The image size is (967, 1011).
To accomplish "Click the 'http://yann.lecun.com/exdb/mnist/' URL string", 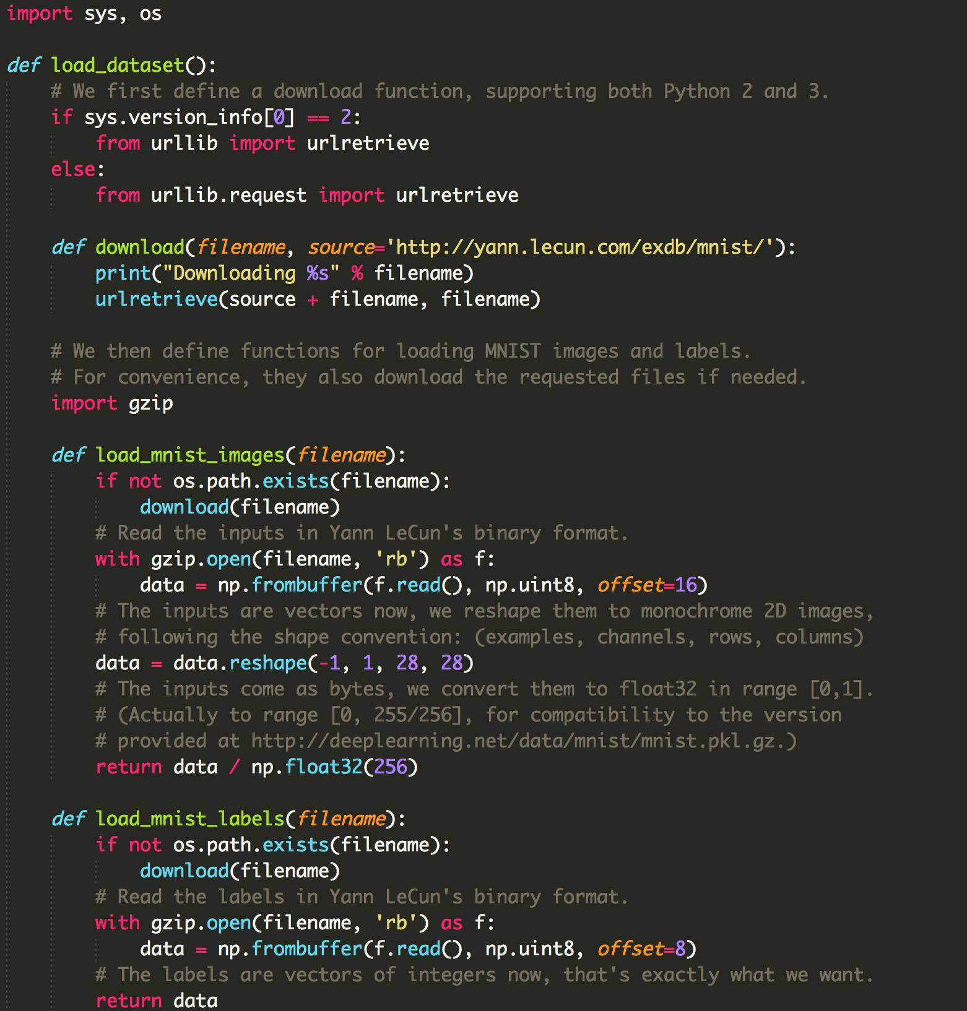I will coord(581,247).
